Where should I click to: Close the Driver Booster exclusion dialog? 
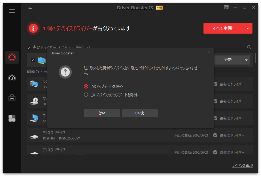(210, 53)
